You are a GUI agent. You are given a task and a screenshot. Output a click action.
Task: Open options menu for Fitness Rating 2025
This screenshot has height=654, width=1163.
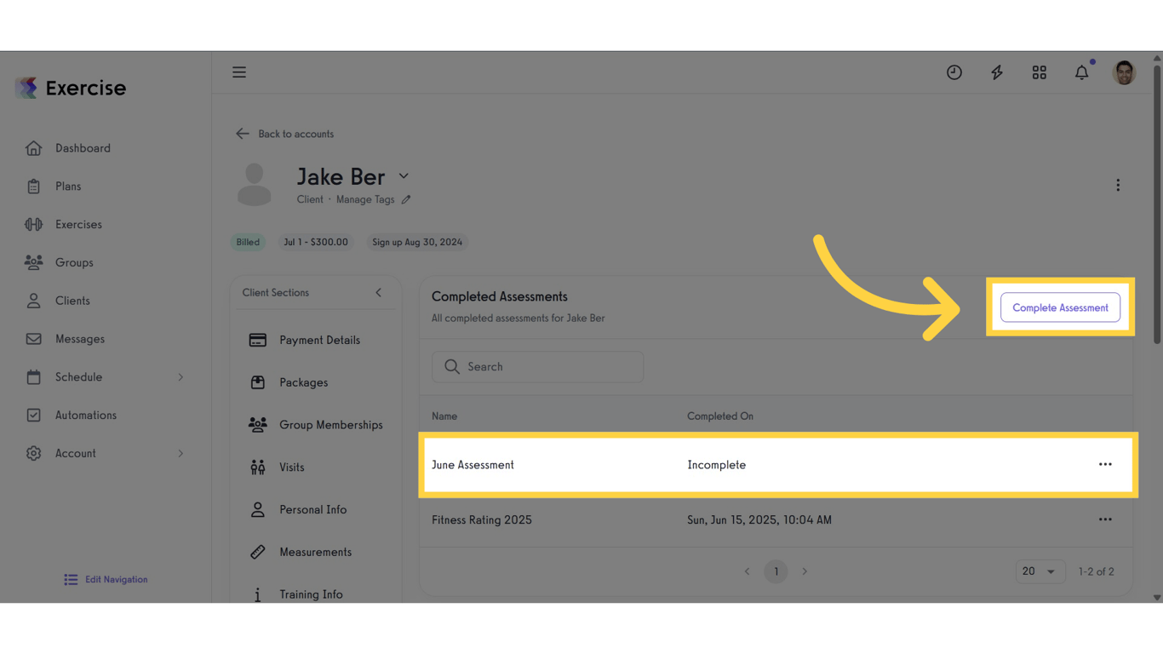coord(1105,519)
